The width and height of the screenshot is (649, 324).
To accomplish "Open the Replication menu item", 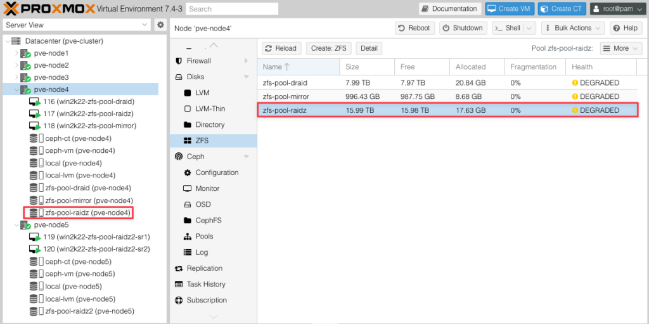I will 213,268.
